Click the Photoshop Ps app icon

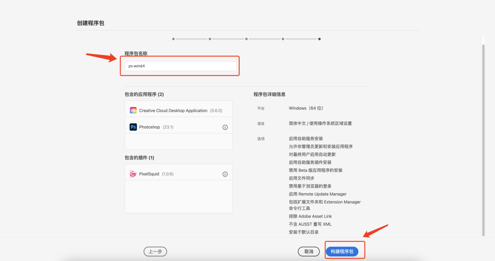133,127
